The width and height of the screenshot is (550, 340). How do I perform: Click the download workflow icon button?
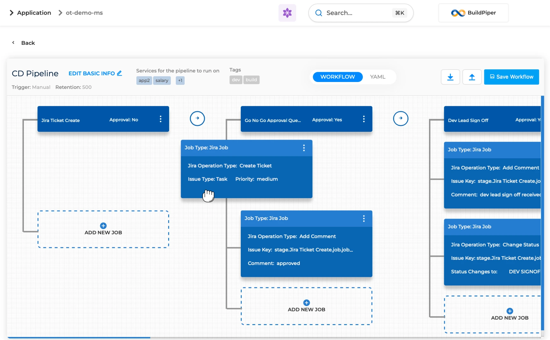(450, 77)
